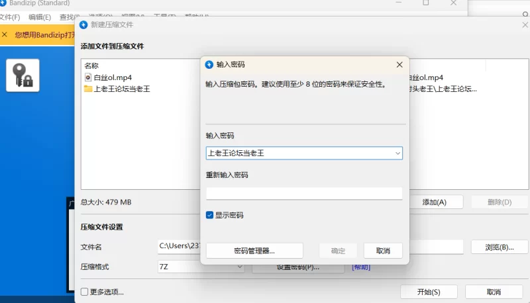
Task: Enable the 更多选项 checkbox
Action: [x=84, y=292]
